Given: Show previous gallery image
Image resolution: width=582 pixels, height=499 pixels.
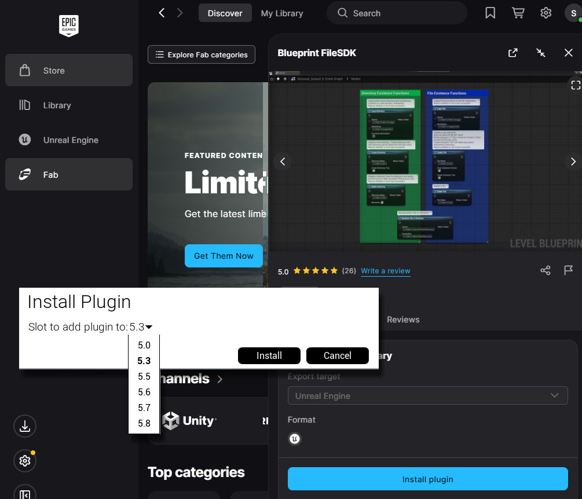Looking at the screenshot, I should [x=283, y=162].
